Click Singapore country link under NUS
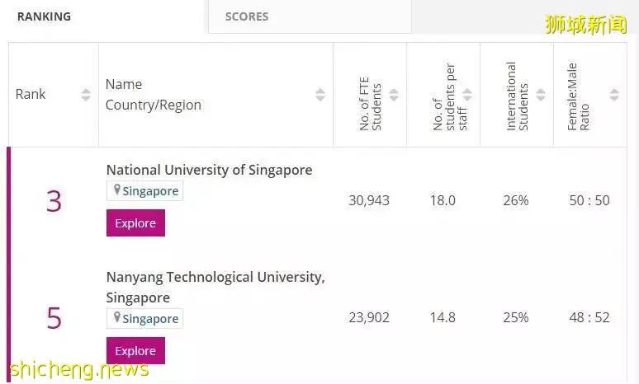 150,191
